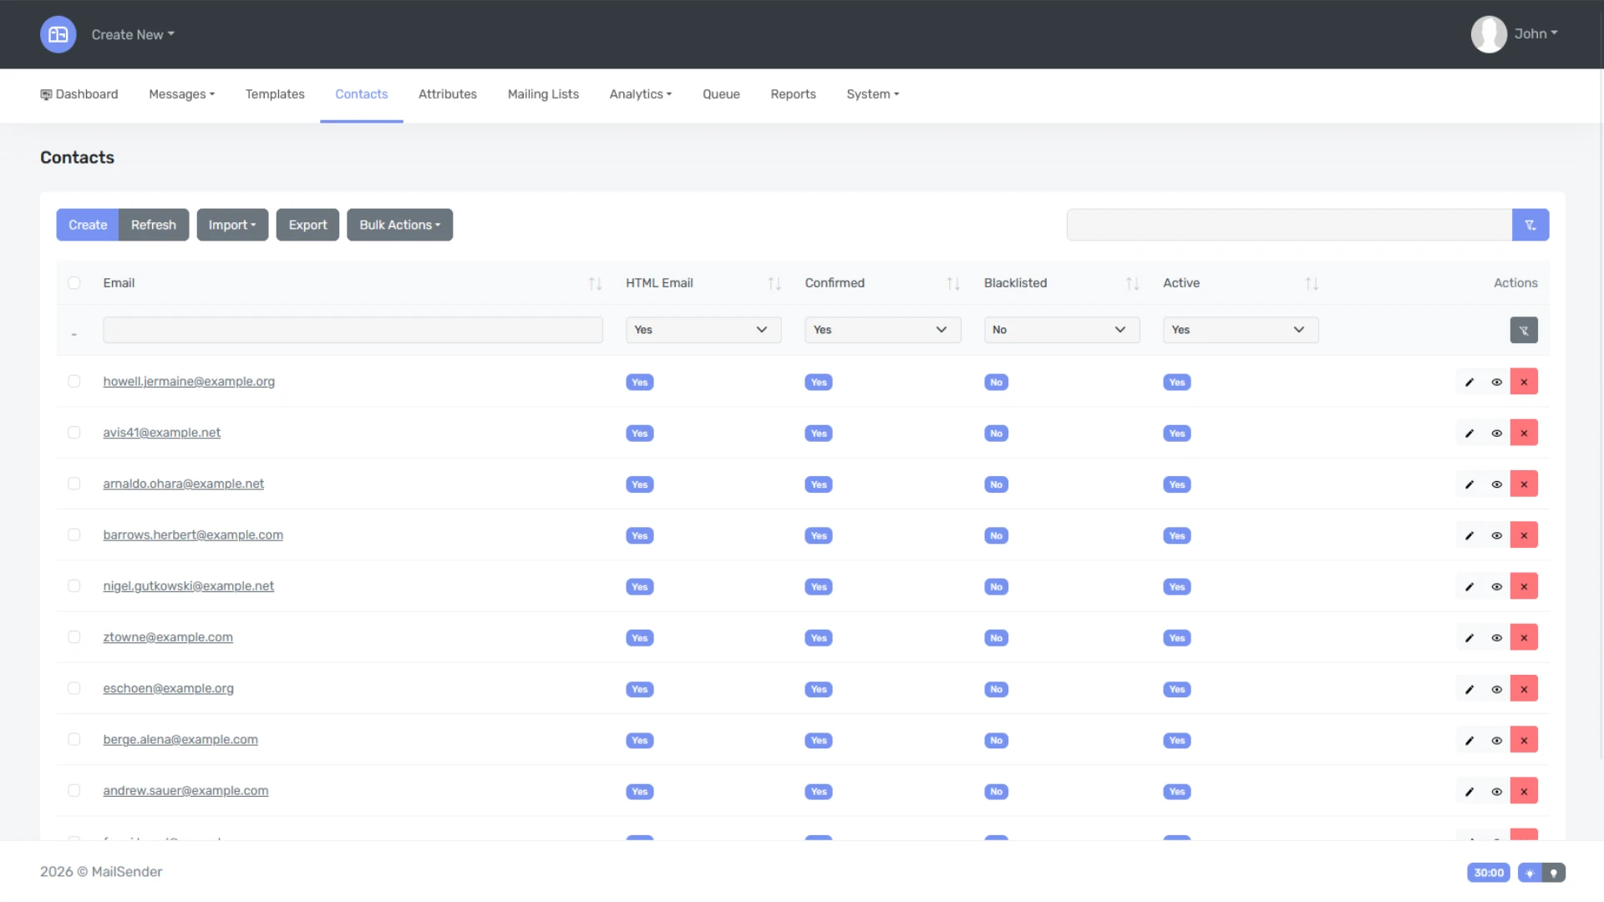Open the Templates page
The width and height of the screenshot is (1604, 902).
point(275,94)
